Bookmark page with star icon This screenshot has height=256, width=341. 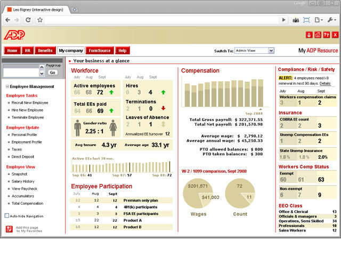click(x=40, y=20)
